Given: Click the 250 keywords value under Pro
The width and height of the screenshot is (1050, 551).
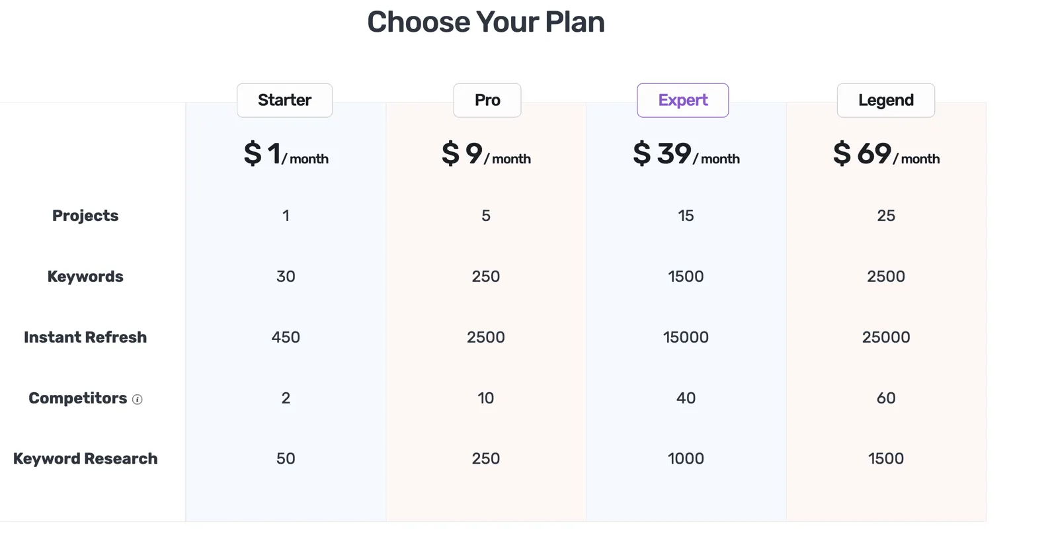Looking at the screenshot, I should point(486,276).
